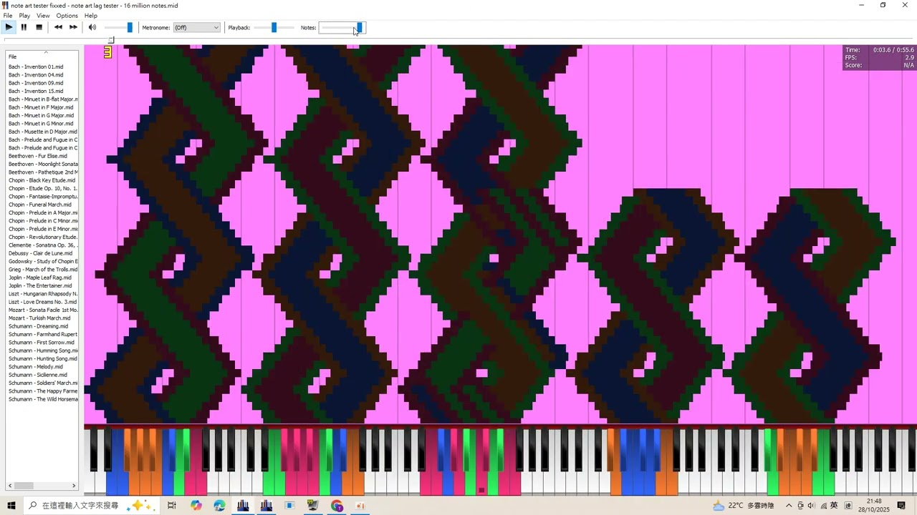Screen dimensions: 917x515
Task: Select Schumann - Sicilienne.mid
Action: click(x=38, y=375)
